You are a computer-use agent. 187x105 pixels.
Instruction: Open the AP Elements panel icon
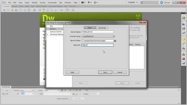(x=183, y=28)
